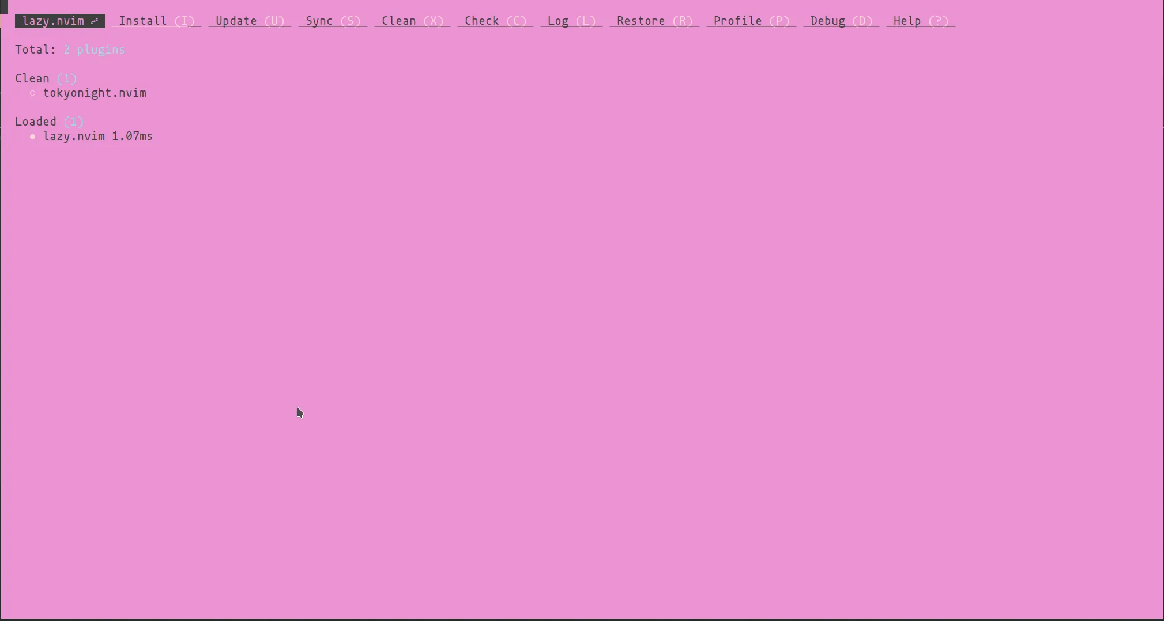Image resolution: width=1164 pixels, height=621 pixels.
Task: Run Update (U) from the top bar
Action: click(250, 21)
